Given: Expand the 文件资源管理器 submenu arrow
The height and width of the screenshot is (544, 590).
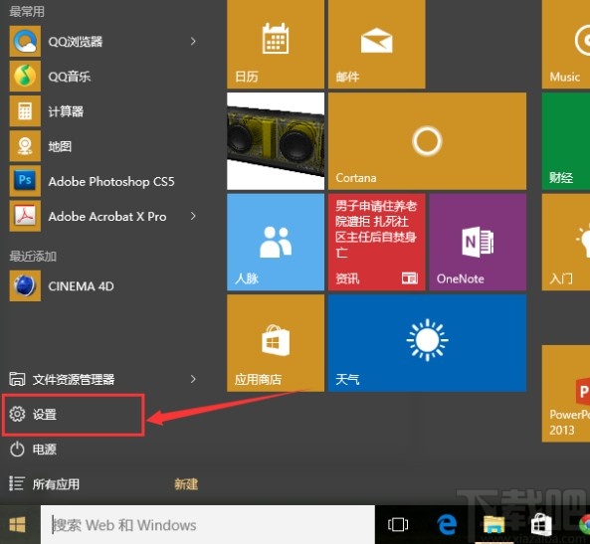Looking at the screenshot, I should [x=193, y=379].
